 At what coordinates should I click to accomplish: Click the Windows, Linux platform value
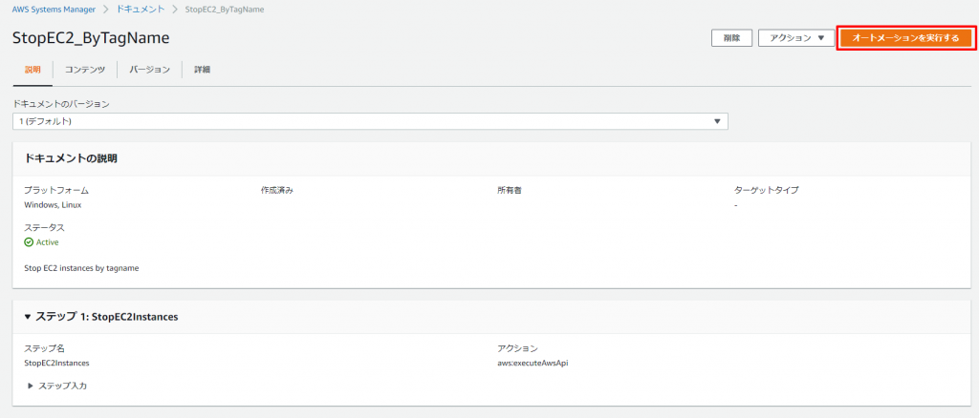pos(53,204)
